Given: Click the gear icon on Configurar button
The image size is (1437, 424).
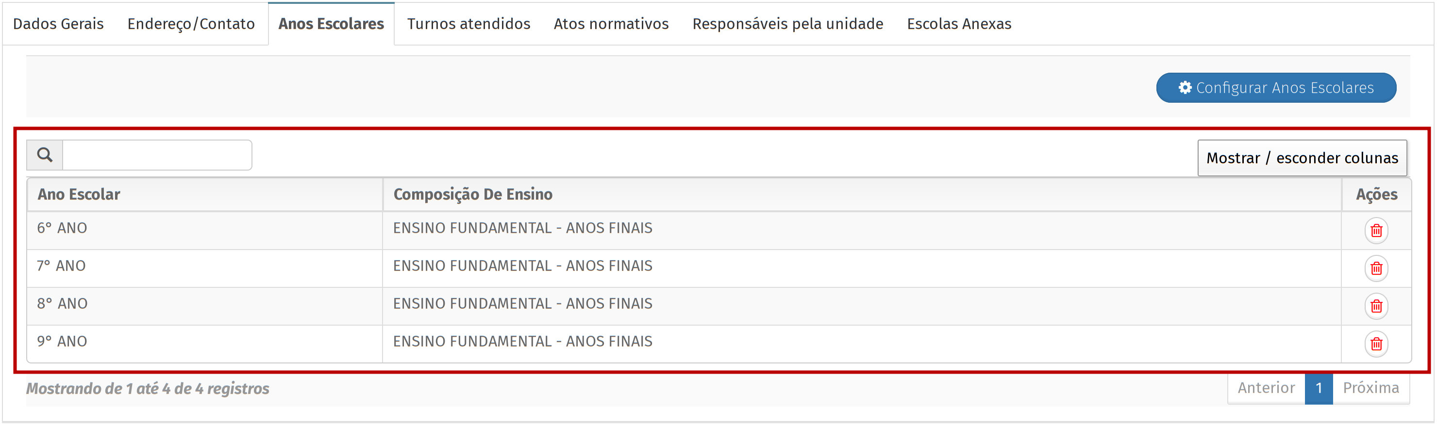Looking at the screenshot, I should pyautogui.click(x=1185, y=88).
